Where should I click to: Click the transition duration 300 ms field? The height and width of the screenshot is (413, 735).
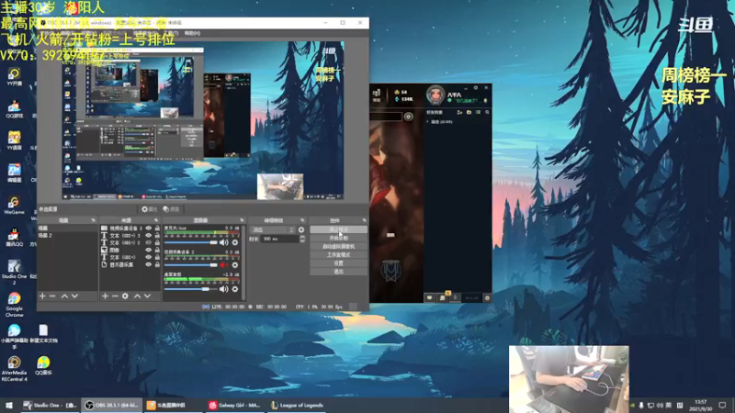coord(280,239)
